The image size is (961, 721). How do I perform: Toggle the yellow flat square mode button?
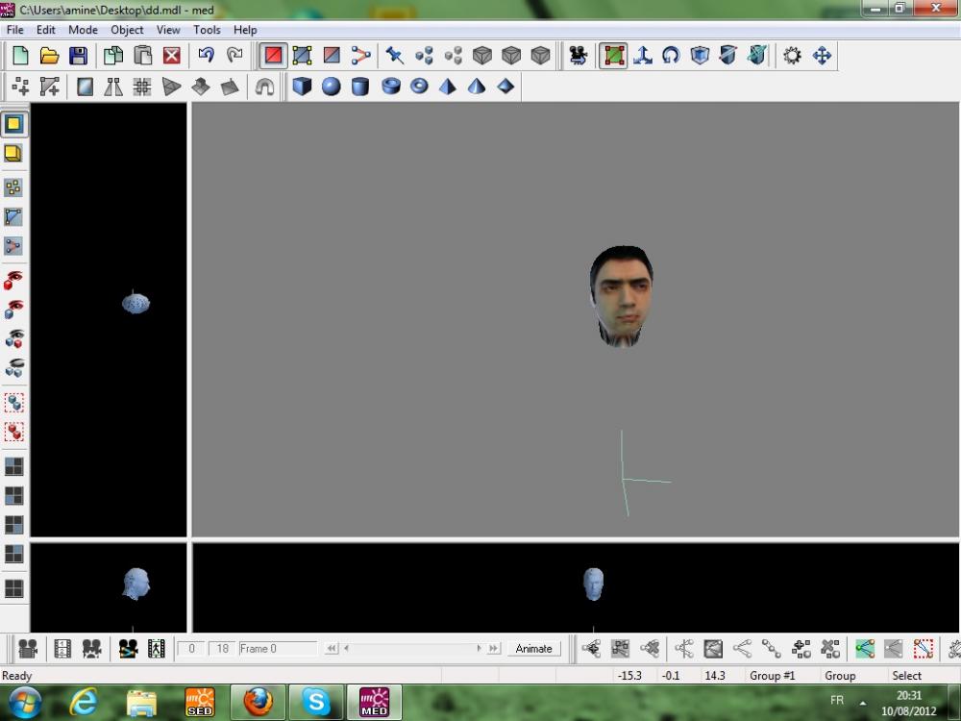click(14, 124)
